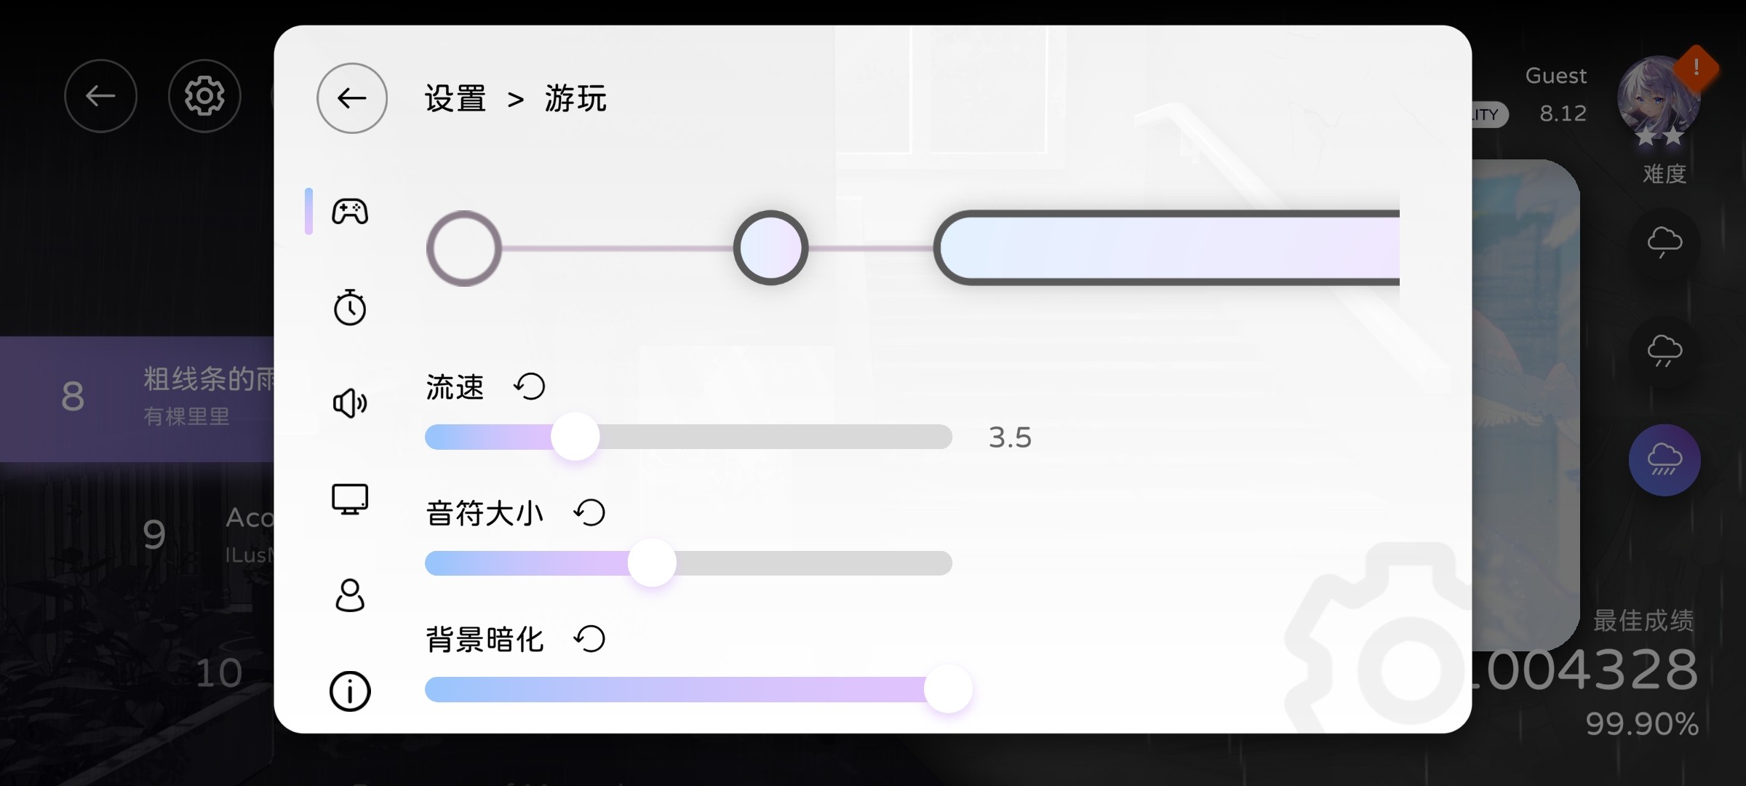Select the light rain difficulty icon
Image resolution: width=1746 pixels, height=786 pixels.
coord(1665,242)
